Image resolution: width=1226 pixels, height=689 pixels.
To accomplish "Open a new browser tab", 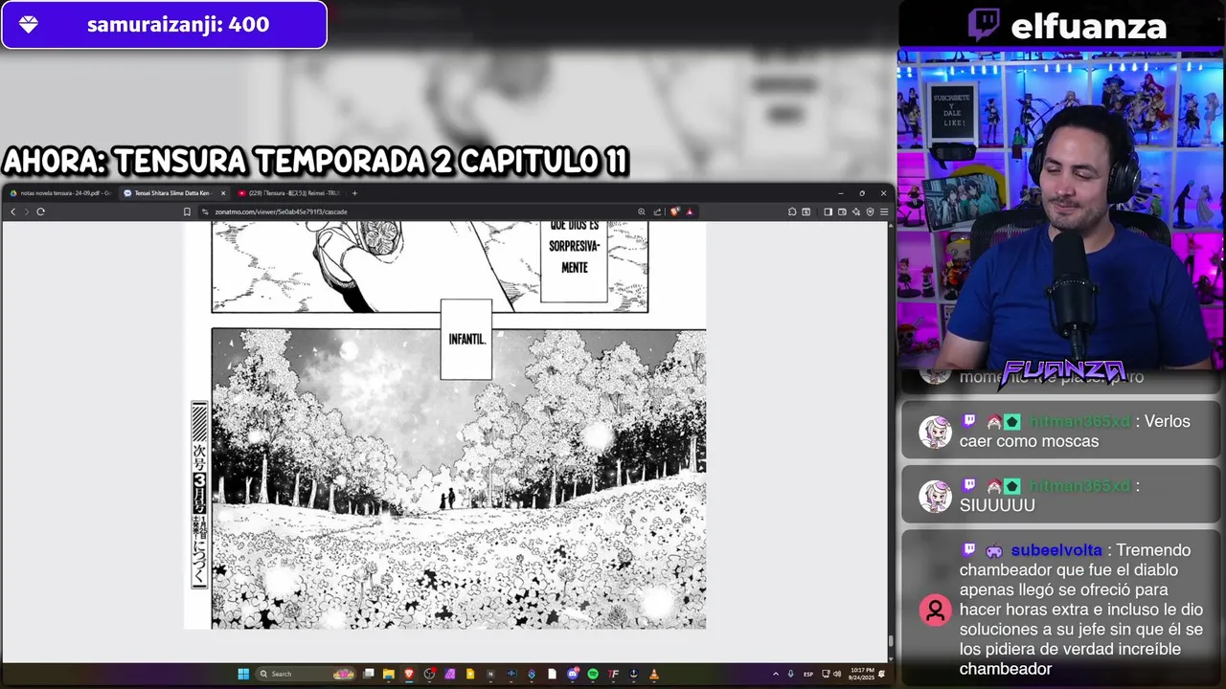I will (x=354, y=193).
